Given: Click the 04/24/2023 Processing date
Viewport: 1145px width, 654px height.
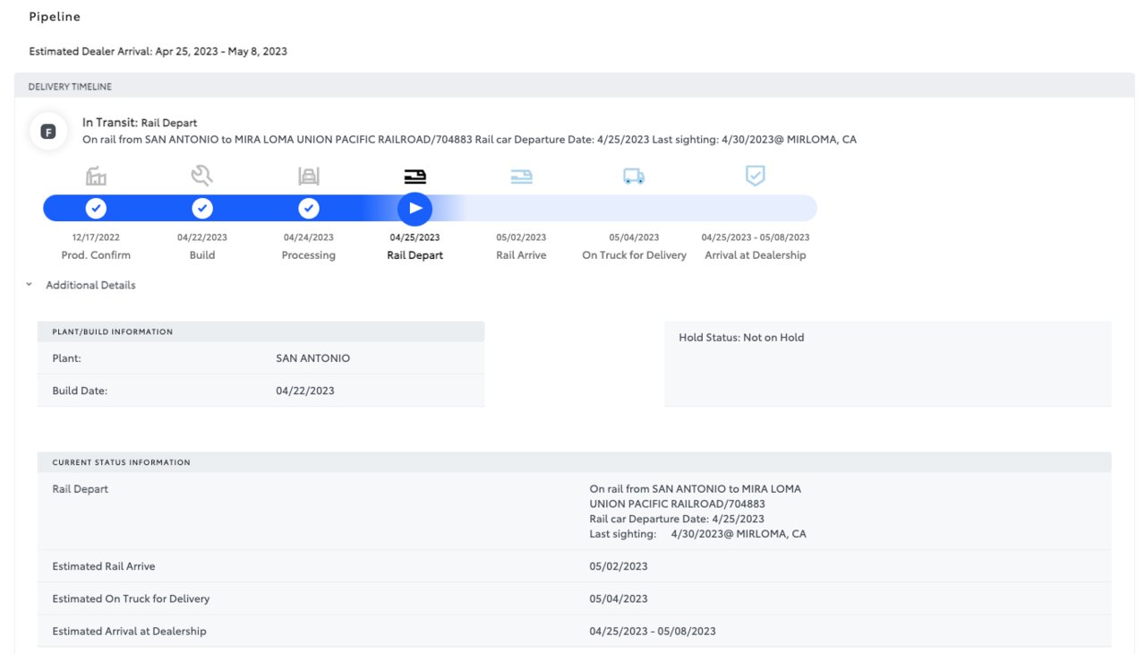Looking at the screenshot, I should (309, 237).
